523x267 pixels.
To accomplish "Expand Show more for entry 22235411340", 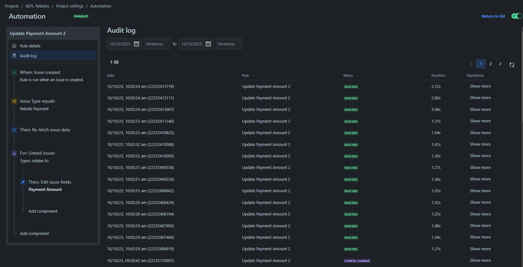I will pos(481,121).
